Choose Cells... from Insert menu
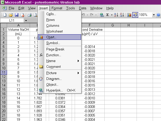The height and width of the screenshot is (121, 161). tap(59, 14)
